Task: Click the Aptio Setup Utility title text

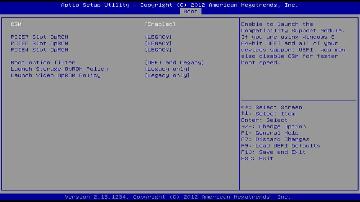Action: point(180,5)
